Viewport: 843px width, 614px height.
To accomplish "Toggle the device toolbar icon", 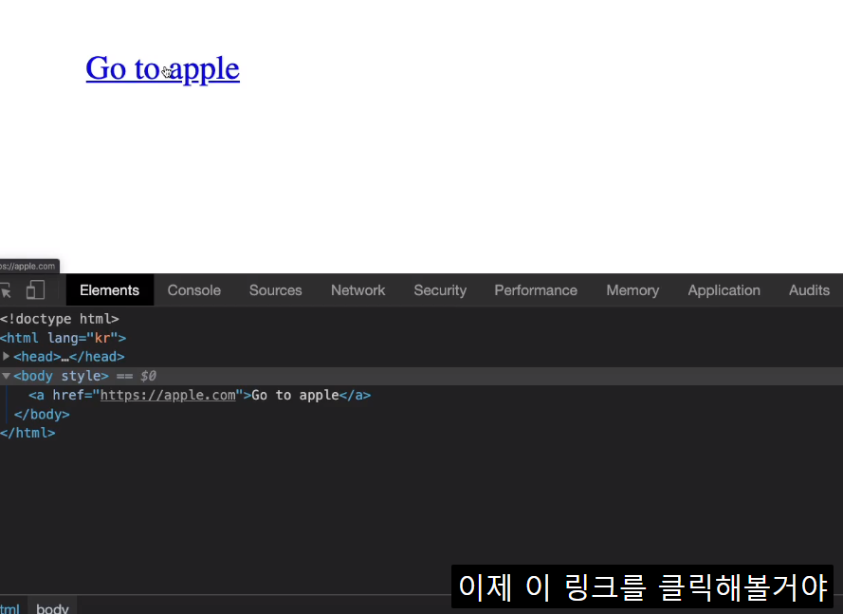I will 35,290.
